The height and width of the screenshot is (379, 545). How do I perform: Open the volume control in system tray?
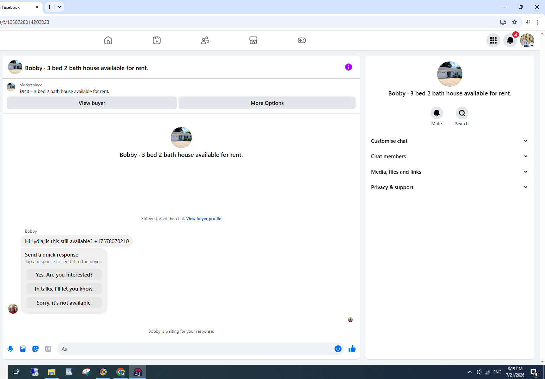[x=479, y=372]
